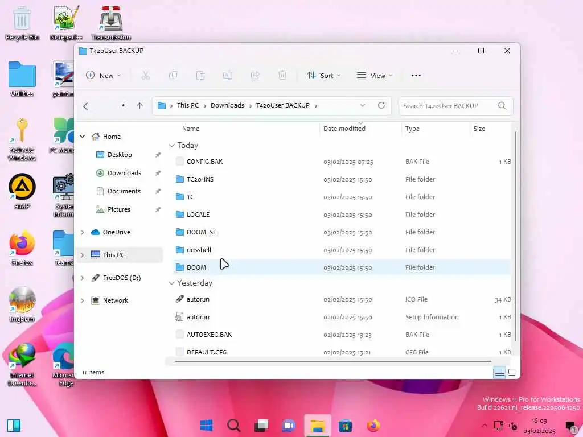Click Downloads breadcrumb in address bar
The height and width of the screenshot is (437, 583).
227,105
